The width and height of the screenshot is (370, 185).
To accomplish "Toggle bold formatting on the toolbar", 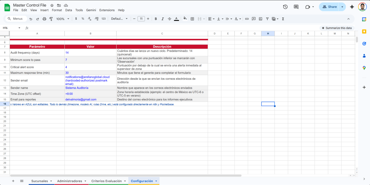I will 156,19.
